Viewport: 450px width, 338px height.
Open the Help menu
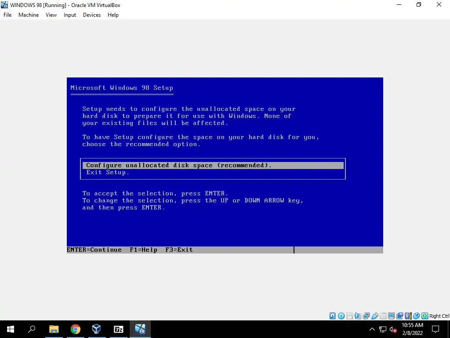pos(113,15)
